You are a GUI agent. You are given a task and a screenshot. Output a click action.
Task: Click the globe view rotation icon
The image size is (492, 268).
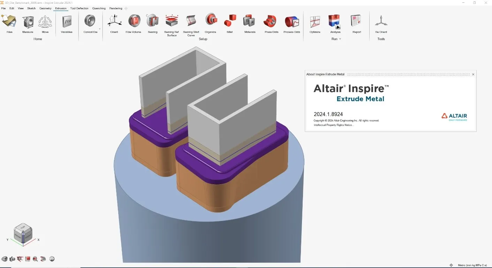pos(52,259)
